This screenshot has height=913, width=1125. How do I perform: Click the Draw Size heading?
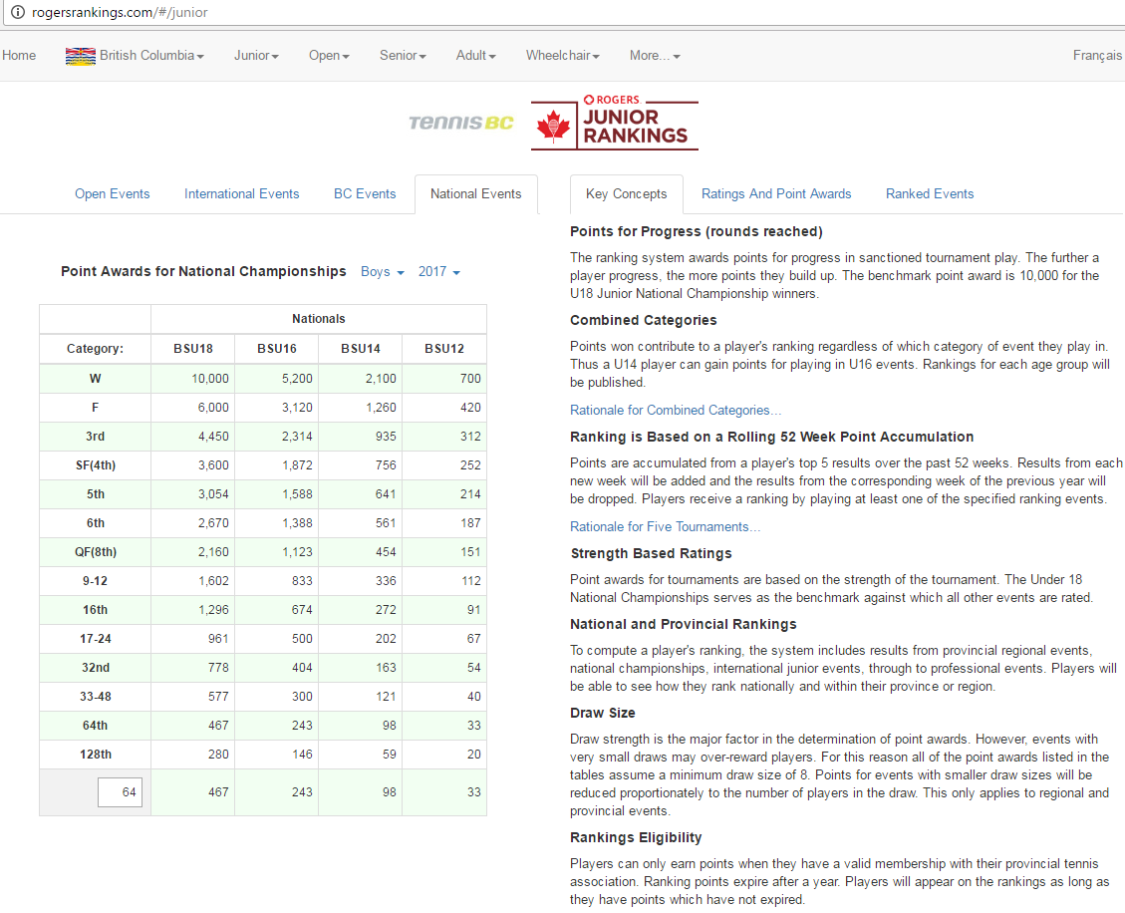coord(603,713)
